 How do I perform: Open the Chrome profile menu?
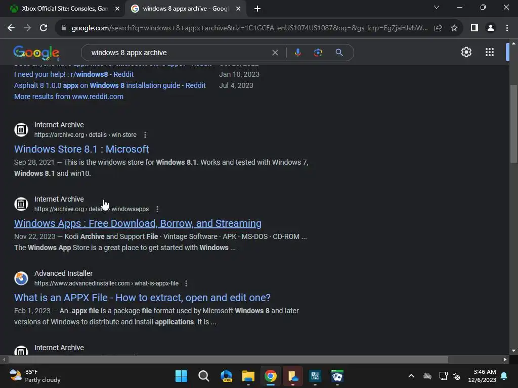[x=491, y=28]
